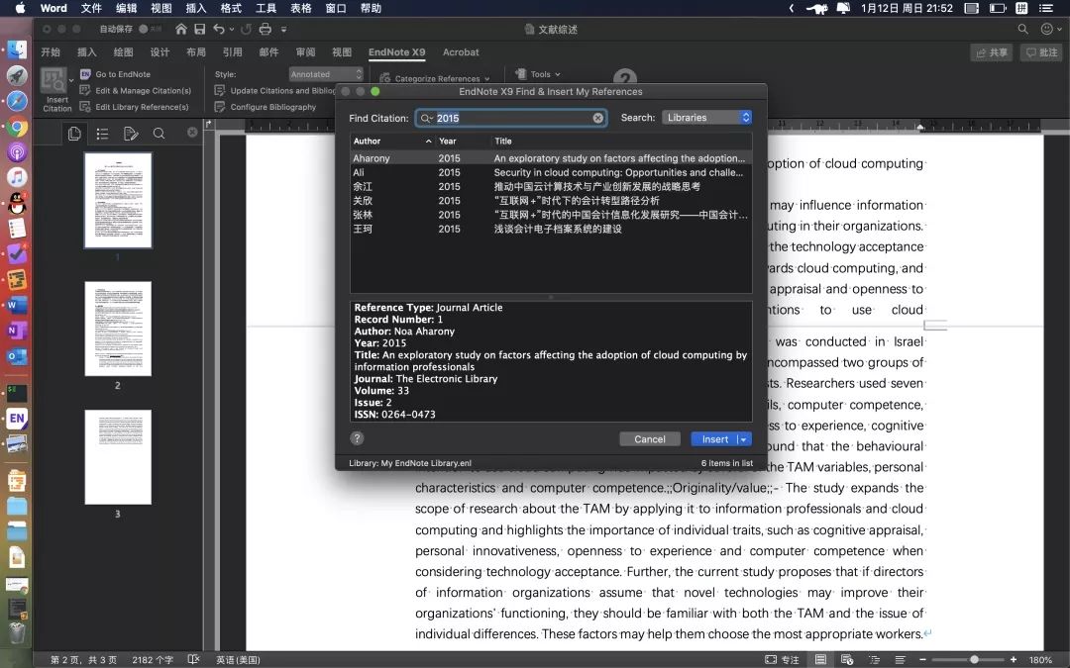Open the customize quick access toolbar dropdown

[x=284, y=30]
